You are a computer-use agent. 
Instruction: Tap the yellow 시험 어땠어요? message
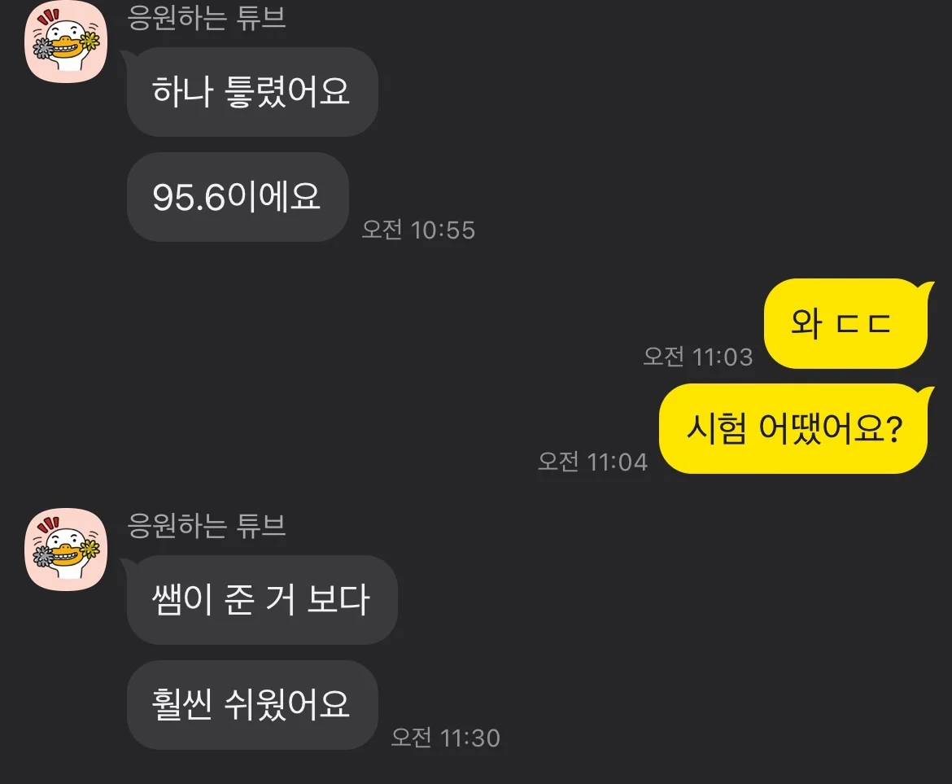point(793,429)
